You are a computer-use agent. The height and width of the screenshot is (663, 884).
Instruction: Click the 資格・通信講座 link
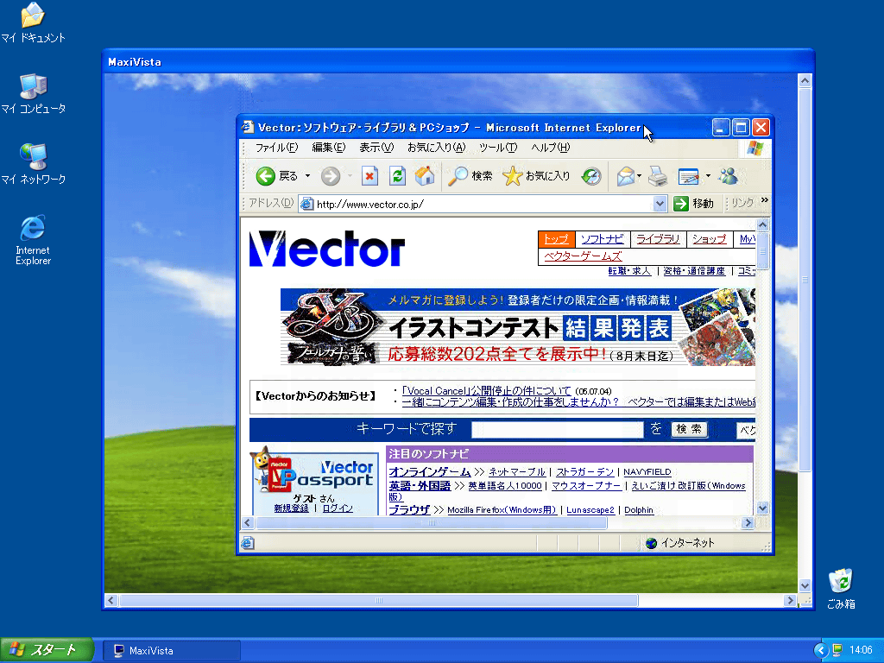pyautogui.click(x=694, y=271)
